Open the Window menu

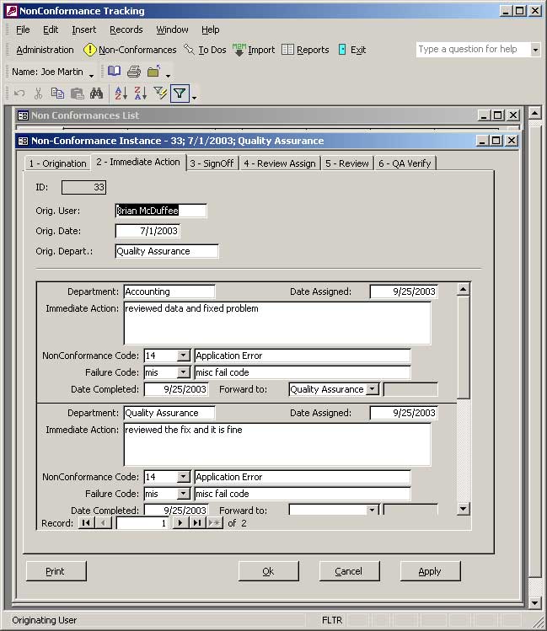tap(172, 29)
